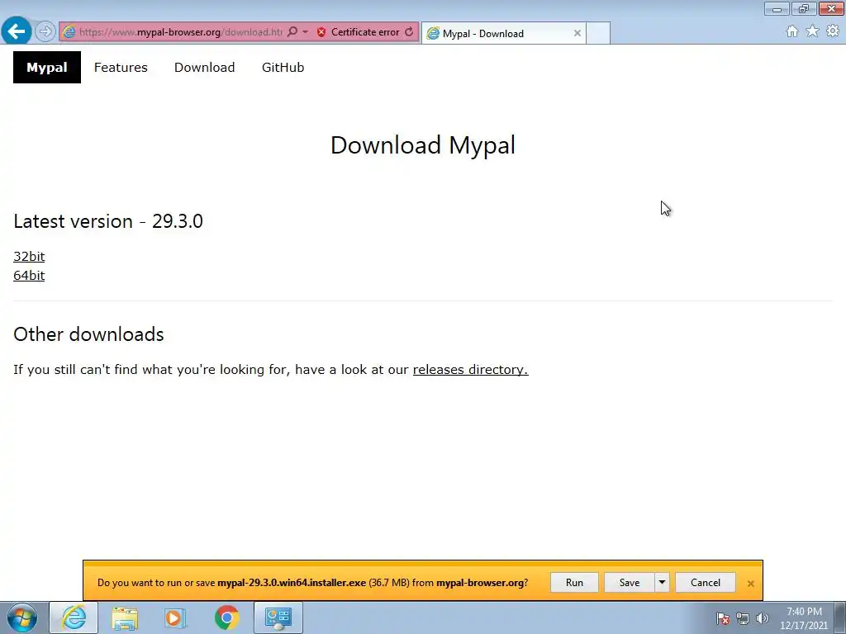Click the address bar URL field
The image size is (846, 634).
click(181, 32)
